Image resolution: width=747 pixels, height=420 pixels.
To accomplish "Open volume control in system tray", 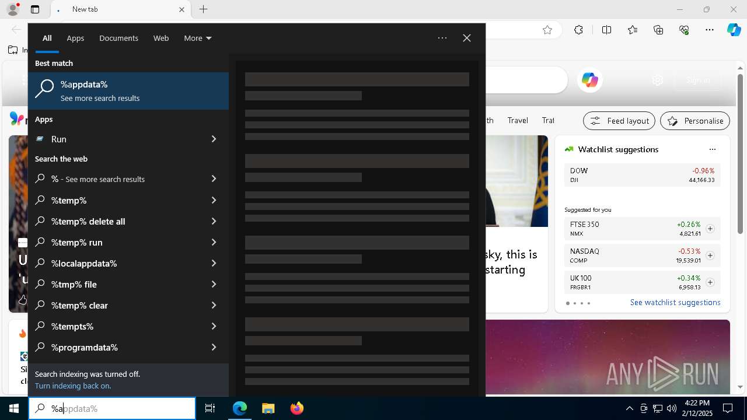I will coord(672,408).
